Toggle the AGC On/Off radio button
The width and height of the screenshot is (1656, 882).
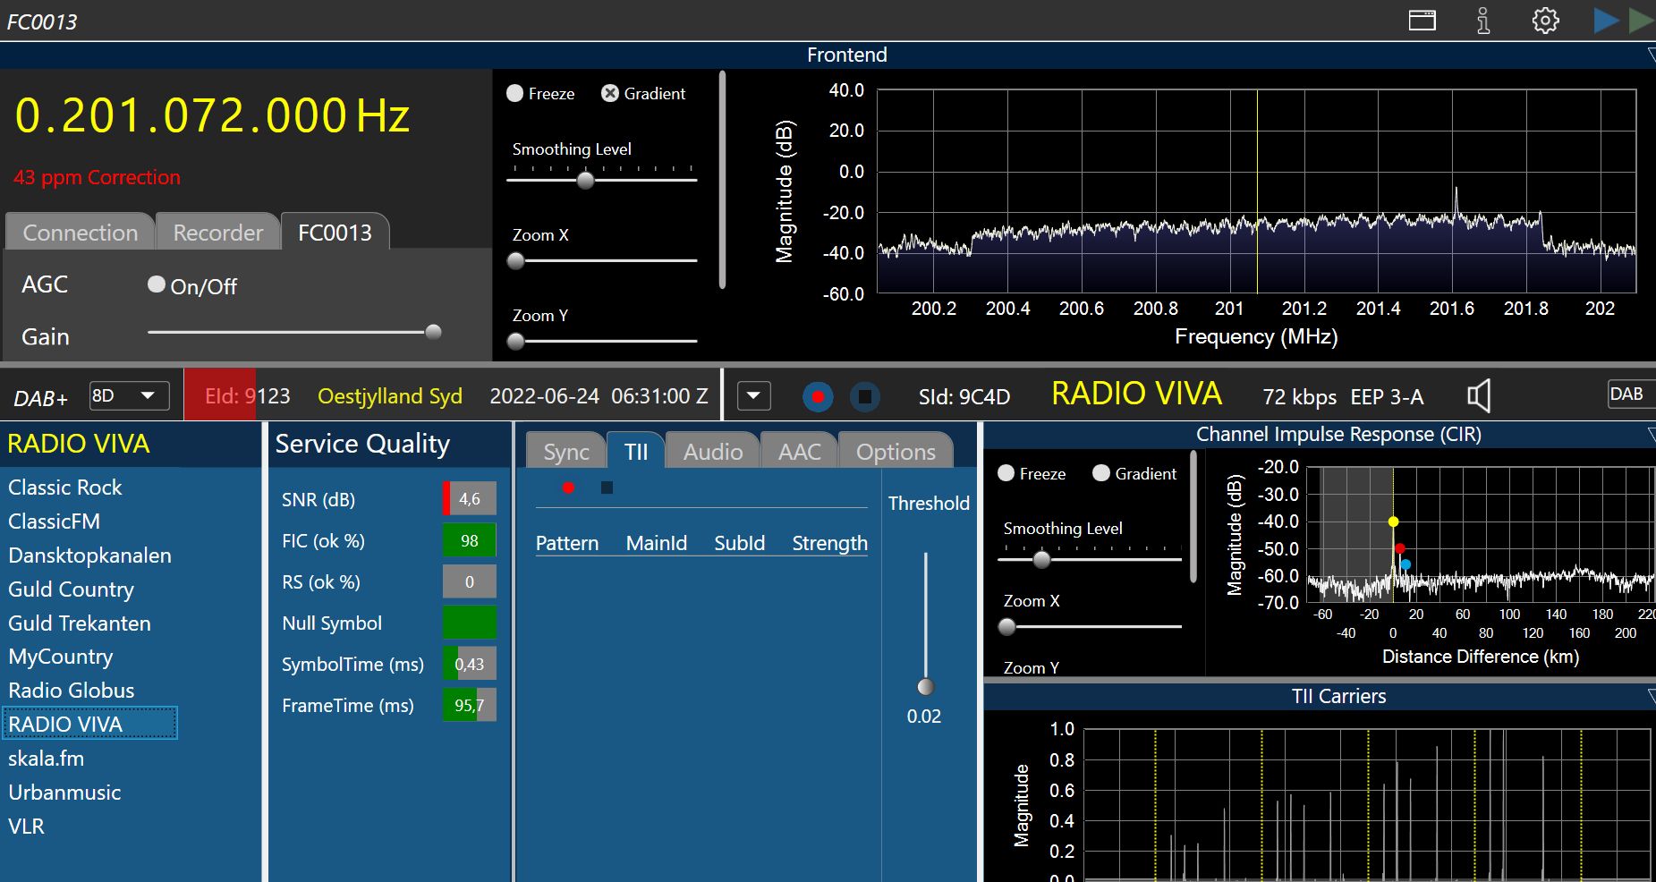point(157,284)
